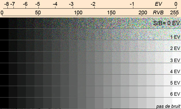Click the "255" value on the RVB scale

coord(174,13)
